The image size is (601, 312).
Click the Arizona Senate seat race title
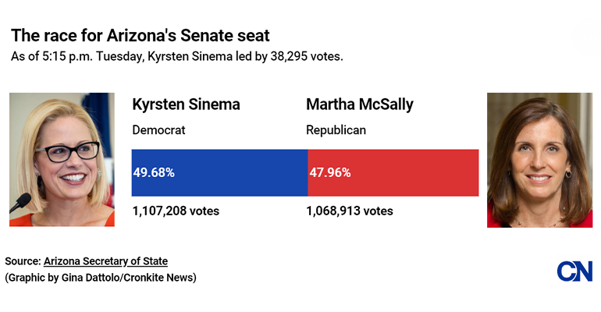(140, 35)
